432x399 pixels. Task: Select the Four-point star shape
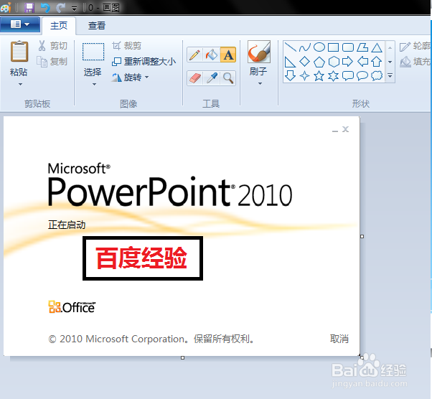(x=305, y=75)
